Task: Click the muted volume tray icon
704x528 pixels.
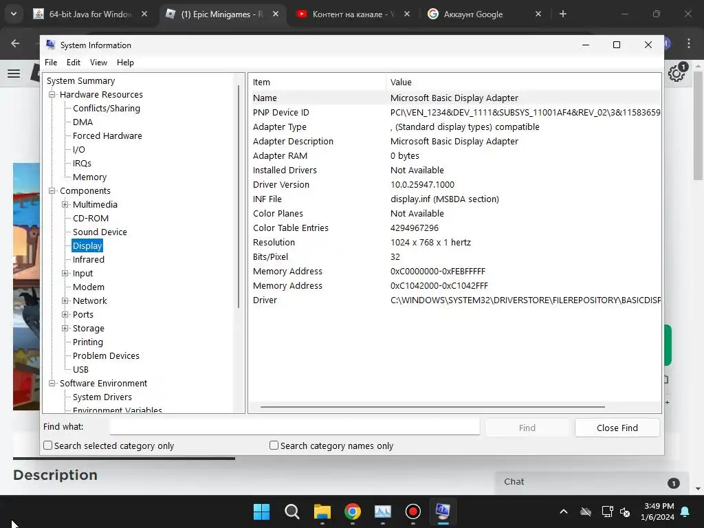Action: point(624,511)
